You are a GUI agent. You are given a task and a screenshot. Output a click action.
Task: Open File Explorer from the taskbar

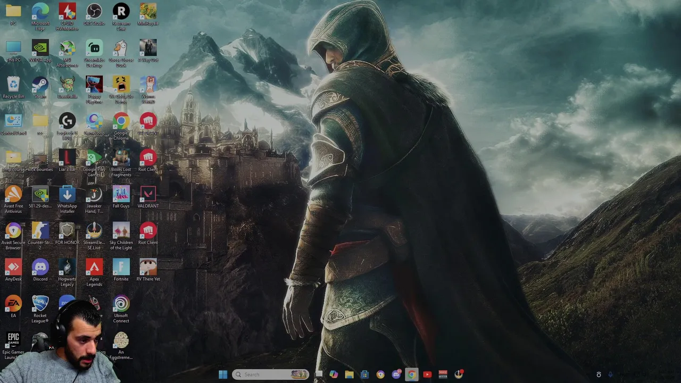(x=349, y=374)
